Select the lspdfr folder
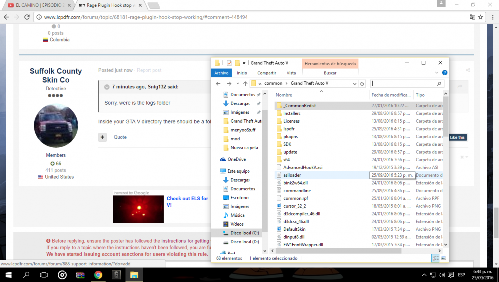Viewport: 499px width, 282px height. [x=289, y=129]
